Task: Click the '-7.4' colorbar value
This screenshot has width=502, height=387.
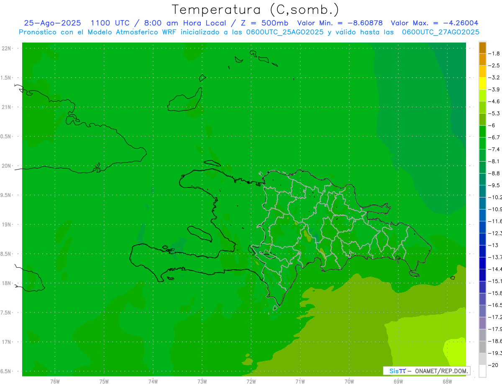Action: [494, 149]
